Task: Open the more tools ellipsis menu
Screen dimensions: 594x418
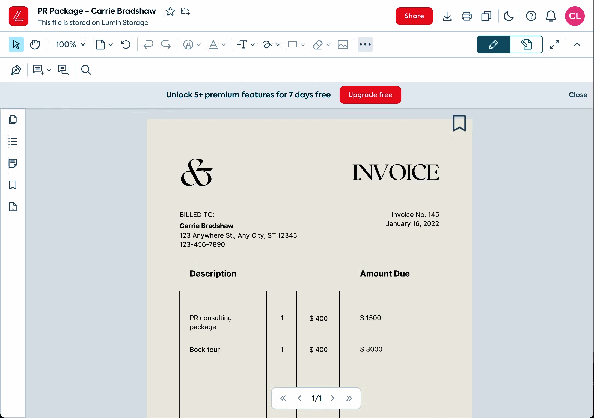Action: (x=365, y=44)
